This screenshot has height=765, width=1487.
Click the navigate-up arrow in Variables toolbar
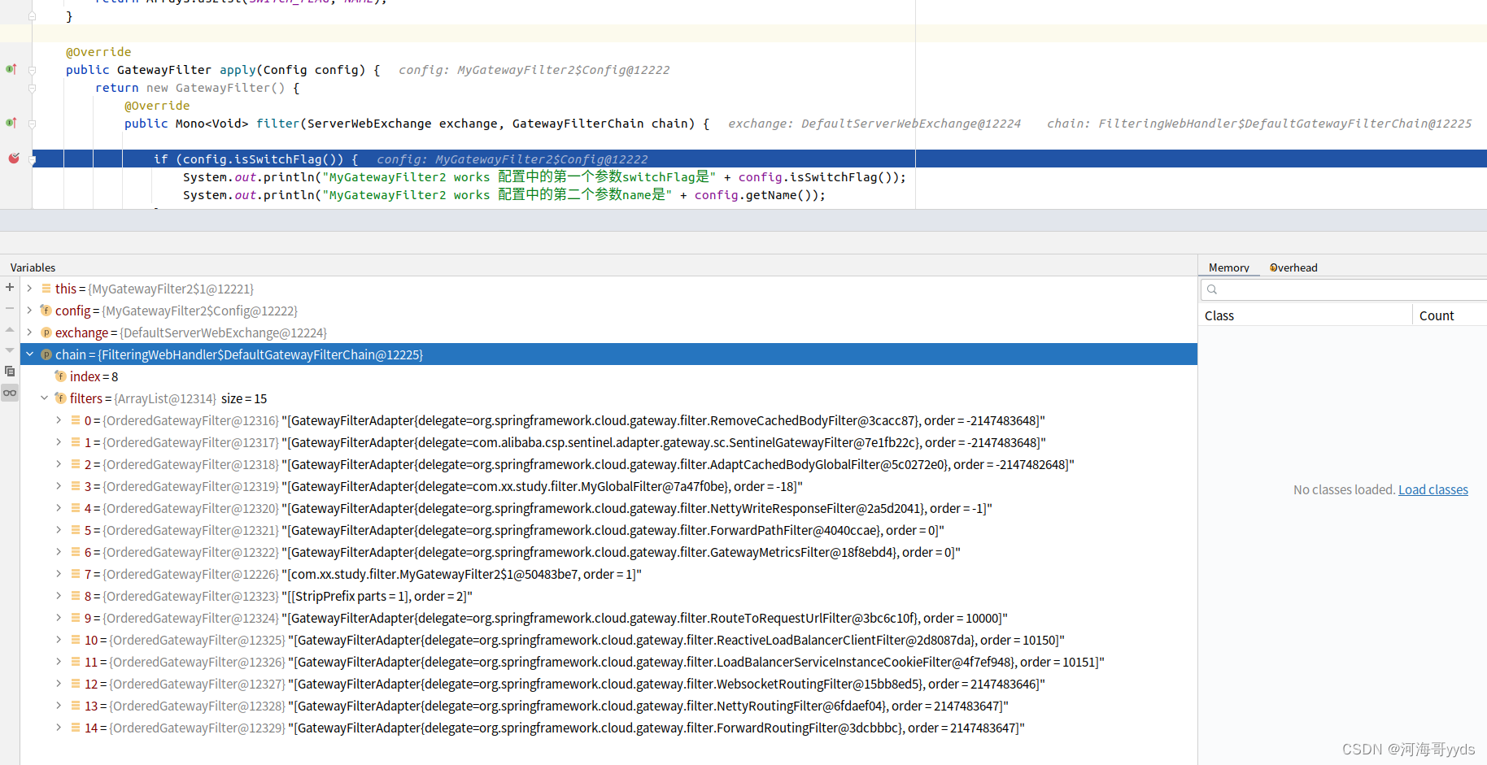point(9,329)
